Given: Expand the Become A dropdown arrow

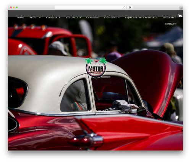Looking at the screenshot, I should [x=80, y=18].
